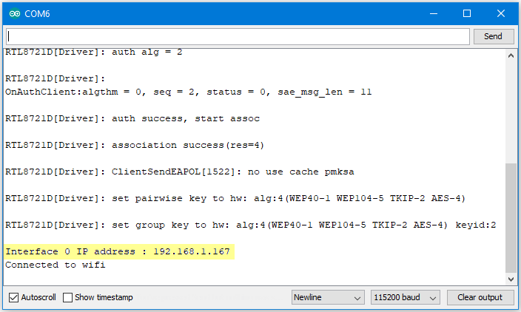Click the 'Connected to wifi' output line

pos(56,265)
